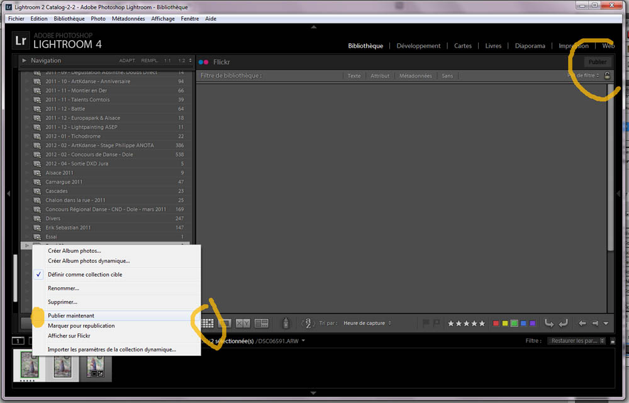Toggle 'Définir comme collection cible' checkmark

38,275
